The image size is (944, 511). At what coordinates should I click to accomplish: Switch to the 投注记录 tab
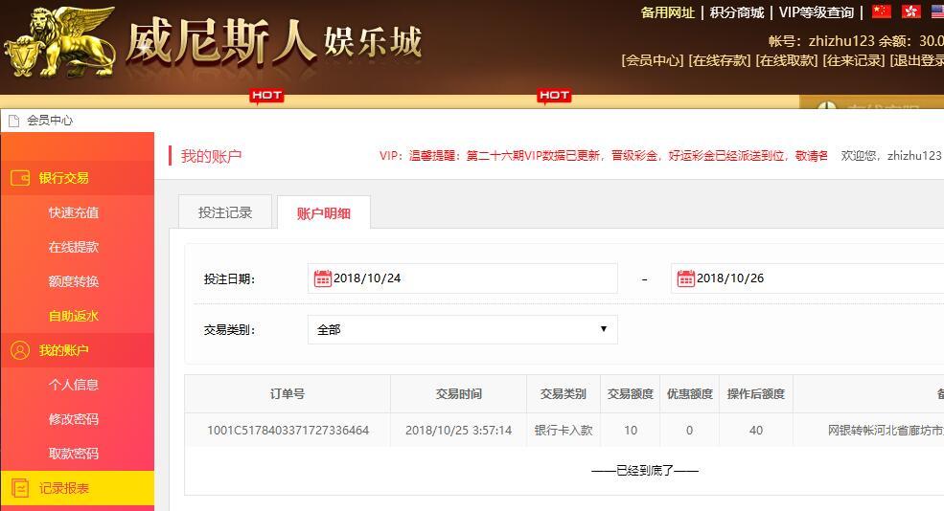(x=225, y=212)
